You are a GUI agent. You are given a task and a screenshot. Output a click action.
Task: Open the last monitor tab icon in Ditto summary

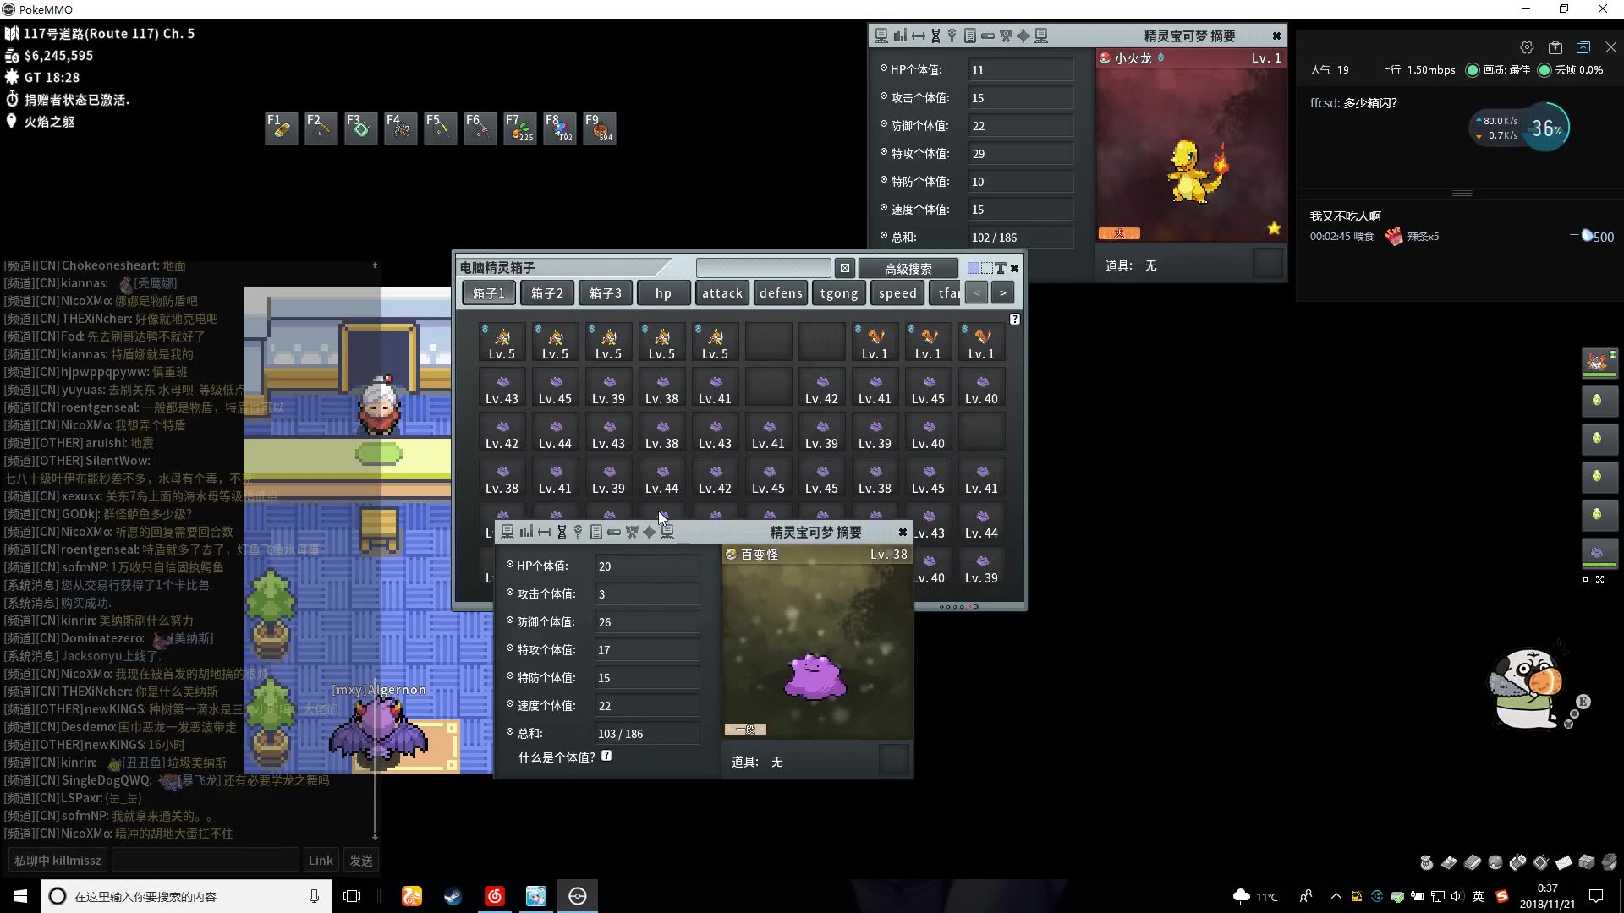[x=667, y=532]
